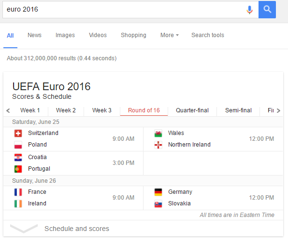Click the voice search microphone icon
Screen dimensions: 288x244
pyautogui.click(x=249, y=10)
